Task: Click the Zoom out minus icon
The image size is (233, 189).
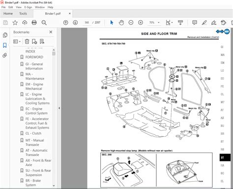Action: (131, 23)
